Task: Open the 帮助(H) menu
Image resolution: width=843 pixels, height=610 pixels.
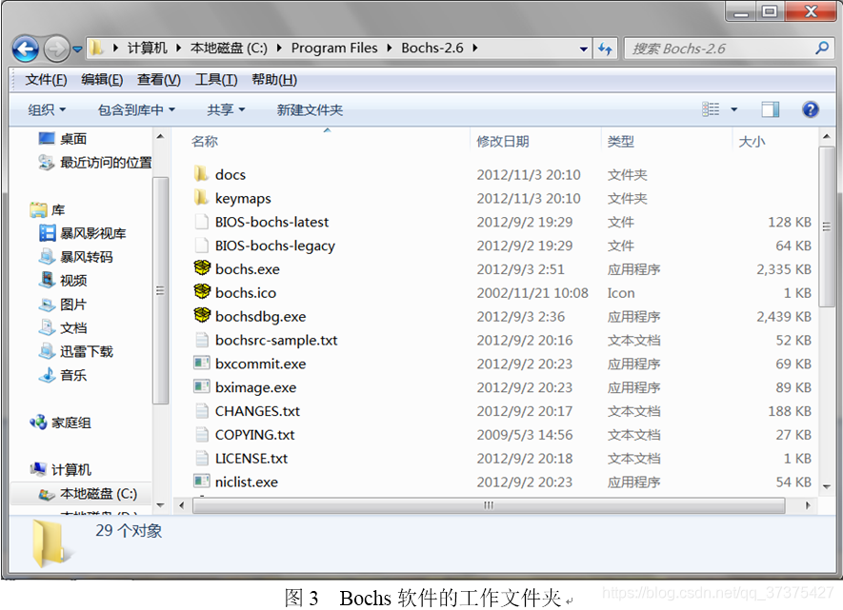Action: coord(274,80)
